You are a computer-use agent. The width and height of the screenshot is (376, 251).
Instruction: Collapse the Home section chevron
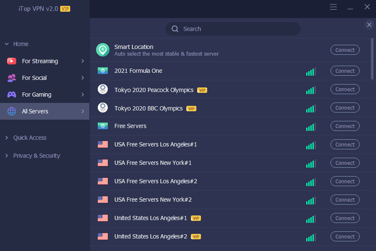point(6,44)
